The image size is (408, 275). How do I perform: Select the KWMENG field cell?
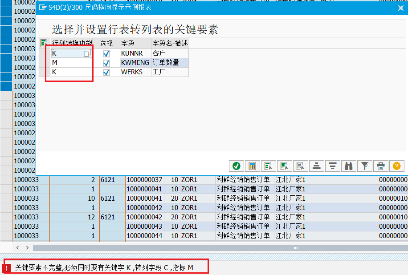135,63
